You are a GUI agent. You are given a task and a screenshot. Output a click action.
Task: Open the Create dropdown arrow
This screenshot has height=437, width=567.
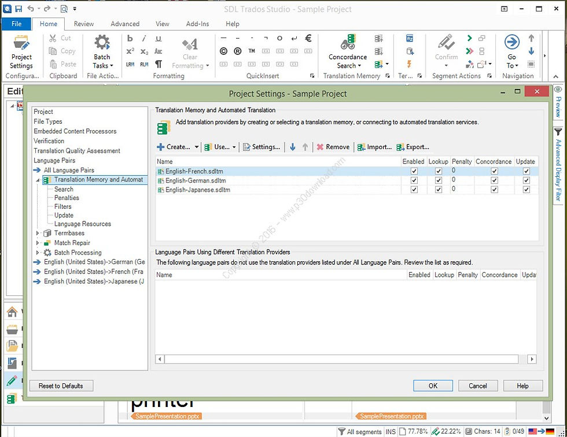(x=196, y=147)
